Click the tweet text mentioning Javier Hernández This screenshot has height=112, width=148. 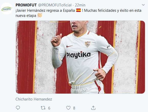tap(78, 10)
